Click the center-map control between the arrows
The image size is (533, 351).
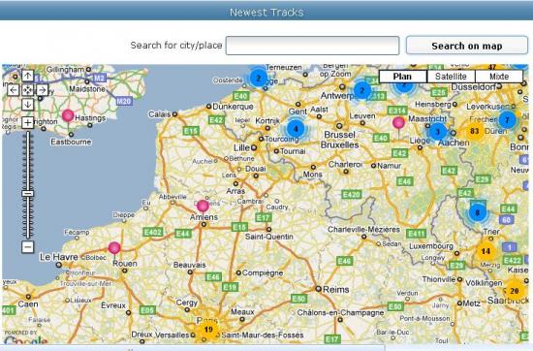(27, 90)
